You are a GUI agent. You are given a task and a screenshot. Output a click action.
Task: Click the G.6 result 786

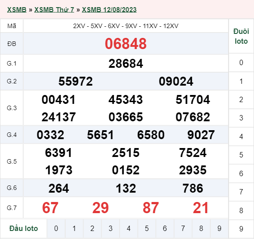tap(193, 188)
